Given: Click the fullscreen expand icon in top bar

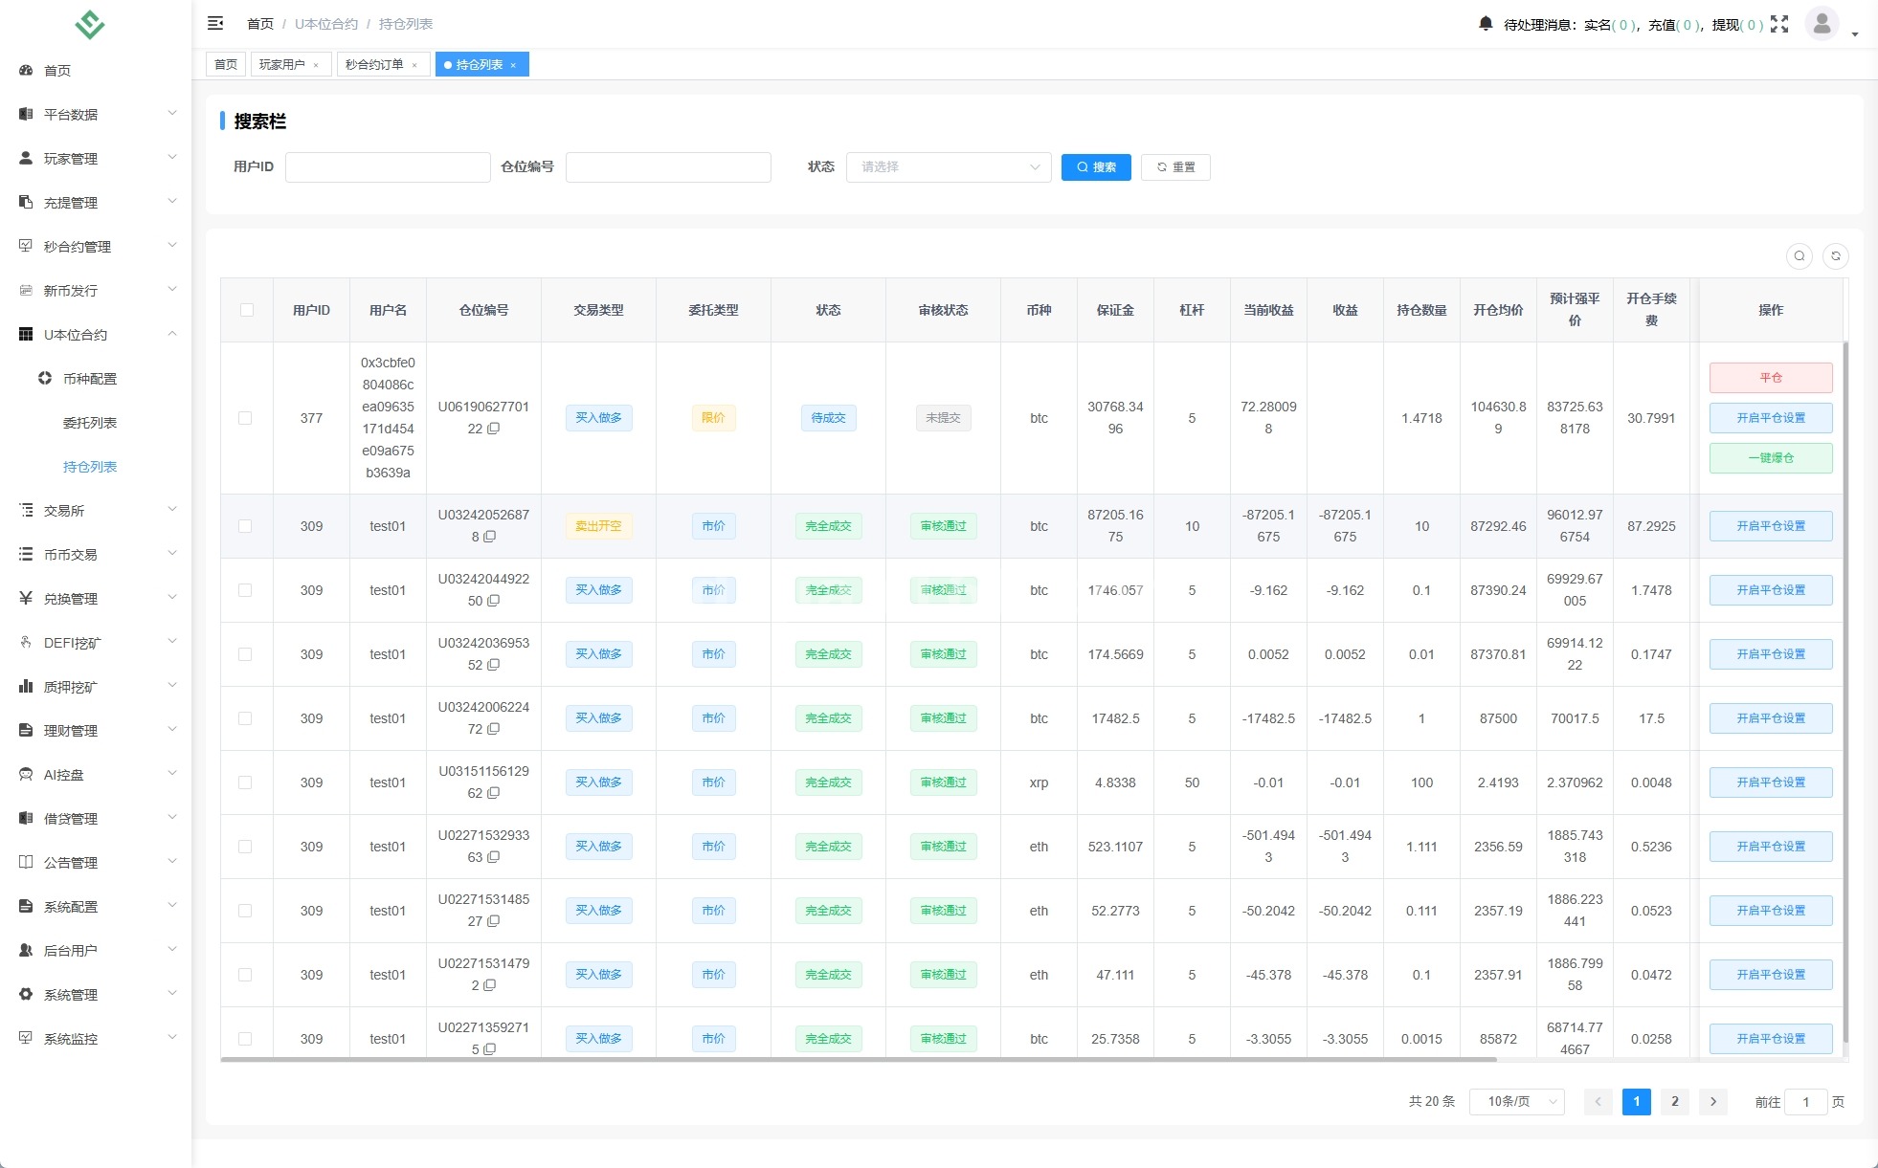Looking at the screenshot, I should (1779, 24).
